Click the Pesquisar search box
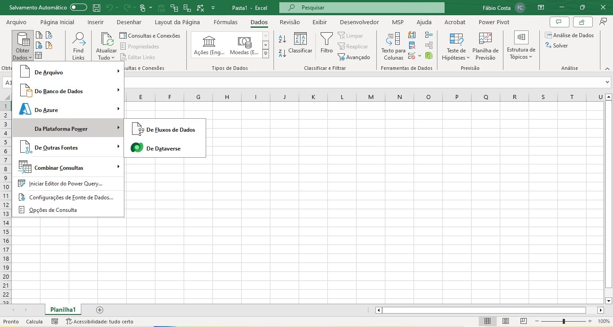Image resolution: width=613 pixels, height=327 pixels. coord(362,8)
